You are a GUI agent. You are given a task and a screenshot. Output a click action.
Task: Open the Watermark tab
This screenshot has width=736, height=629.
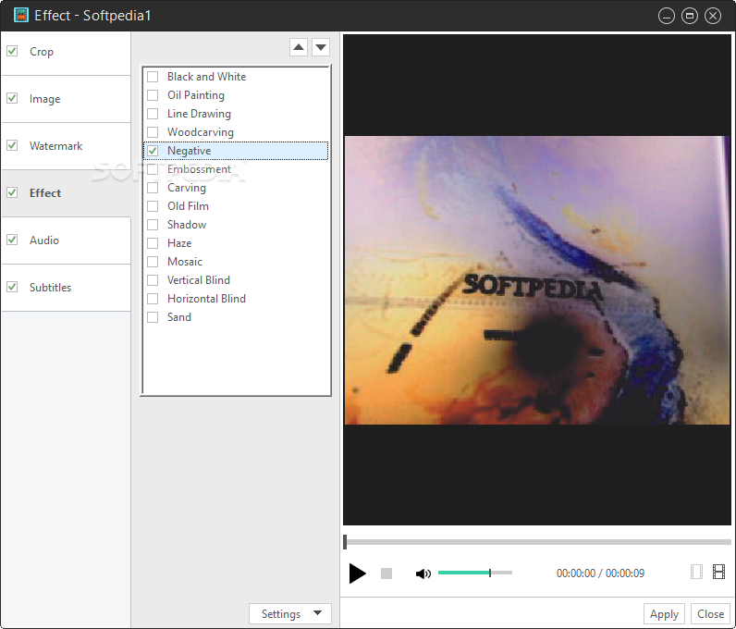pos(67,146)
